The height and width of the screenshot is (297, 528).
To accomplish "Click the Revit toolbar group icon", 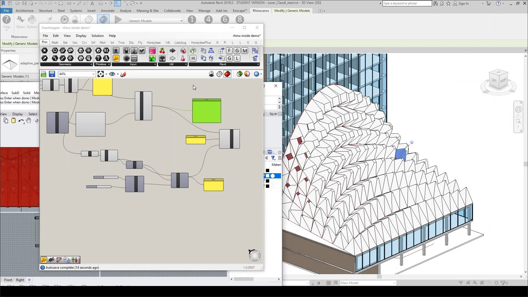I will click(223, 65).
